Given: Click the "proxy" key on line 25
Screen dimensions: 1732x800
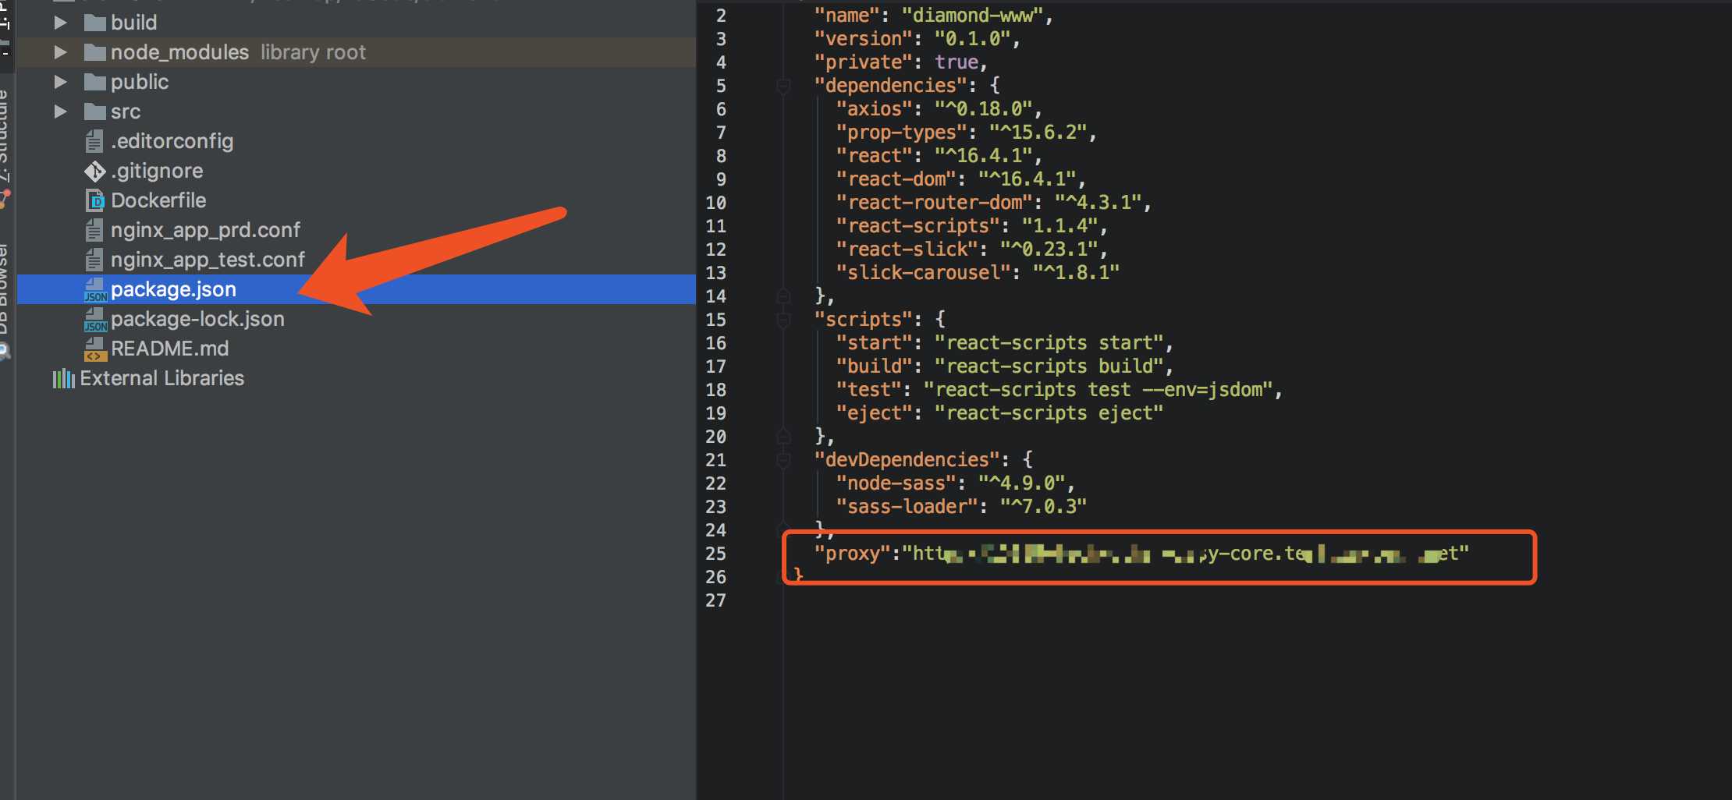Looking at the screenshot, I should [x=853, y=554].
